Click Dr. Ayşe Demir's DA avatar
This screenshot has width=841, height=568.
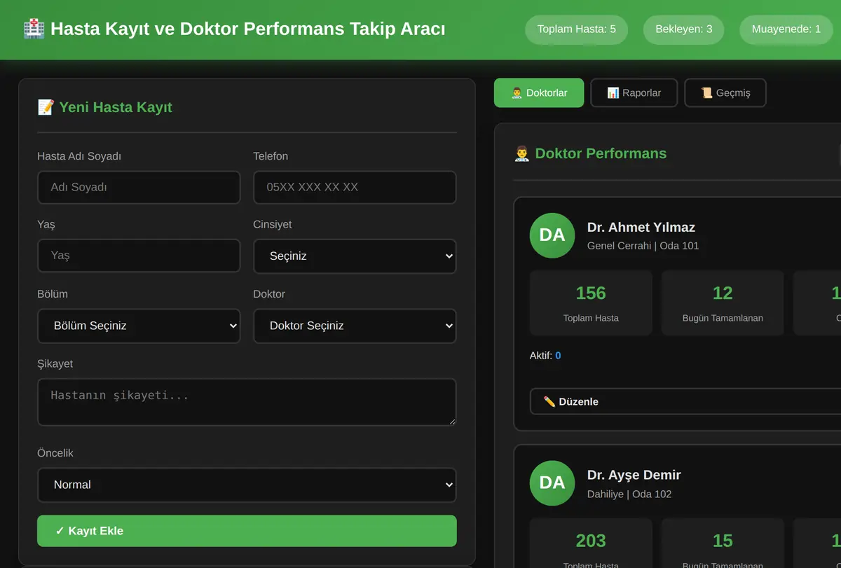point(552,483)
